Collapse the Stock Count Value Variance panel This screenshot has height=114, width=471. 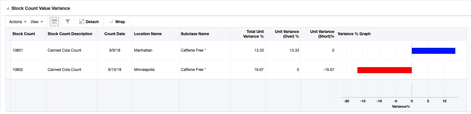tap(8, 8)
